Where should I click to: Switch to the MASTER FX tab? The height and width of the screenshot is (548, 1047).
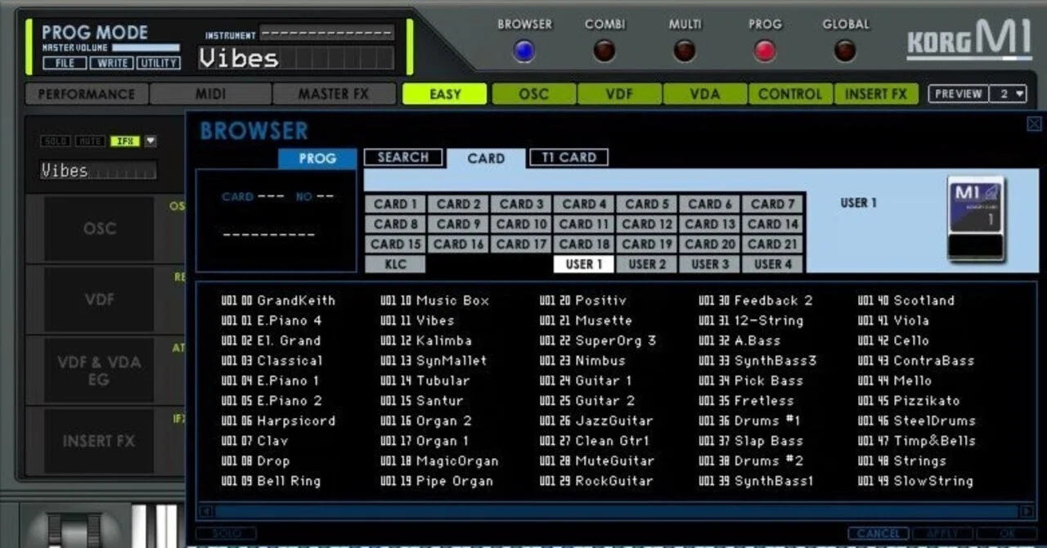(334, 94)
